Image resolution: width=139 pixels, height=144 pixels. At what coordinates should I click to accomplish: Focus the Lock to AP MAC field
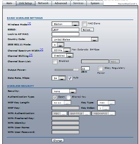pyautogui.click(x=65, y=34)
